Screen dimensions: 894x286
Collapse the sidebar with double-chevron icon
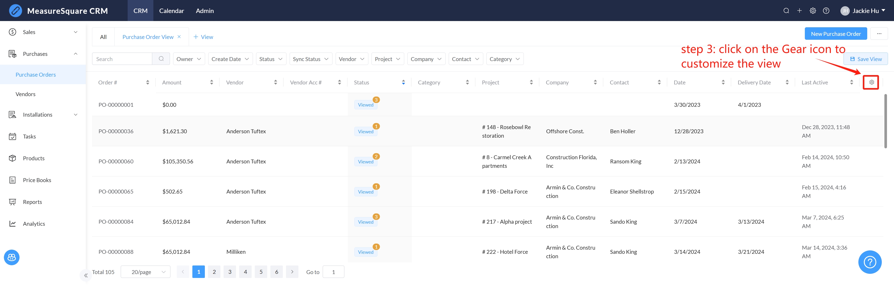coord(86,275)
